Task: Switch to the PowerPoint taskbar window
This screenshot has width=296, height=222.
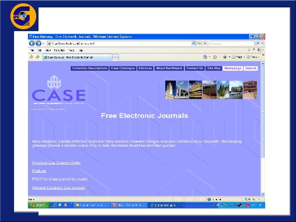Action: (129, 205)
